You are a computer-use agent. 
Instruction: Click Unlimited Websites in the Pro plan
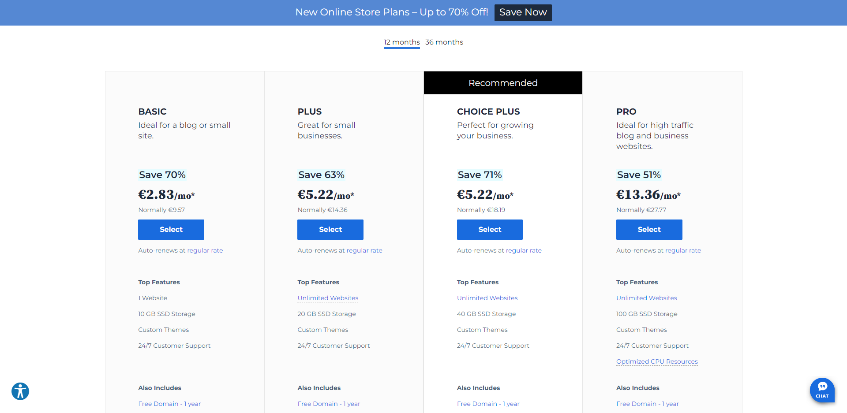(646, 298)
